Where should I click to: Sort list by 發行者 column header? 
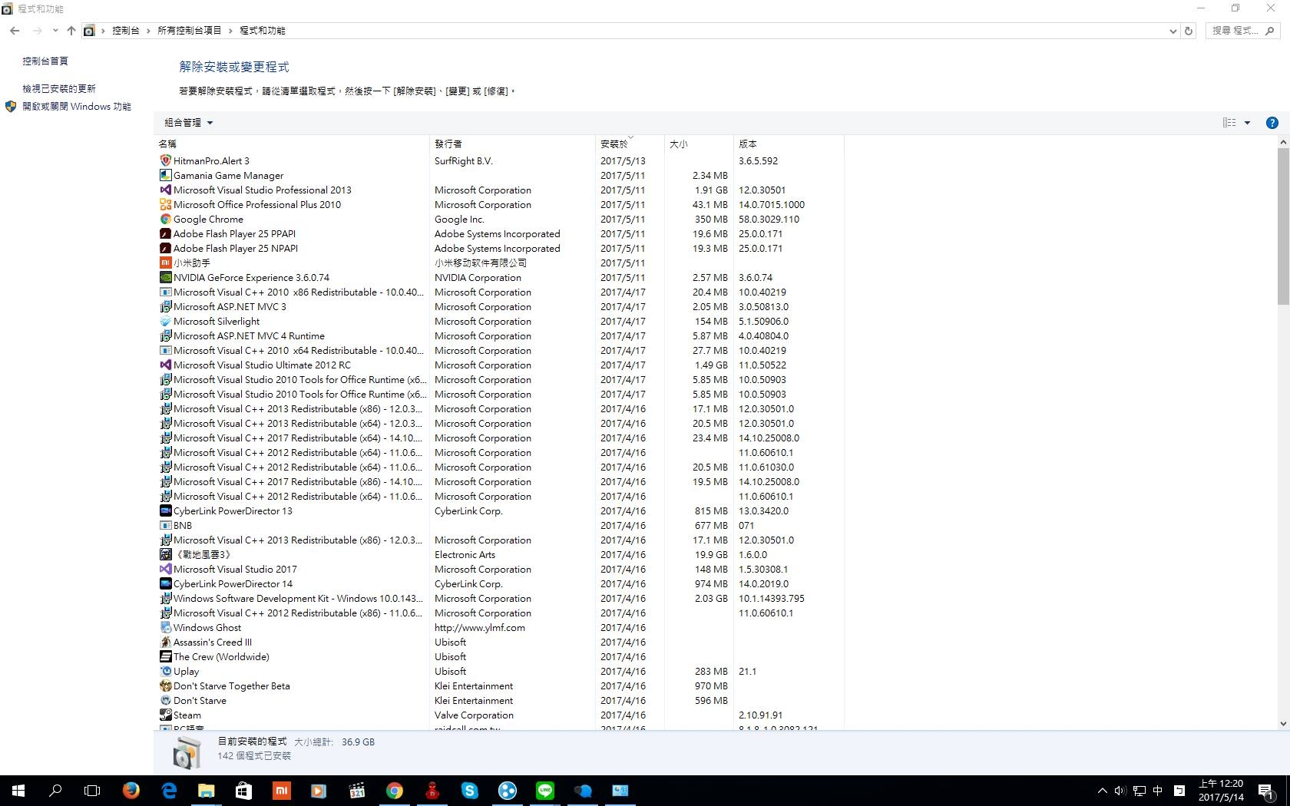click(x=512, y=144)
